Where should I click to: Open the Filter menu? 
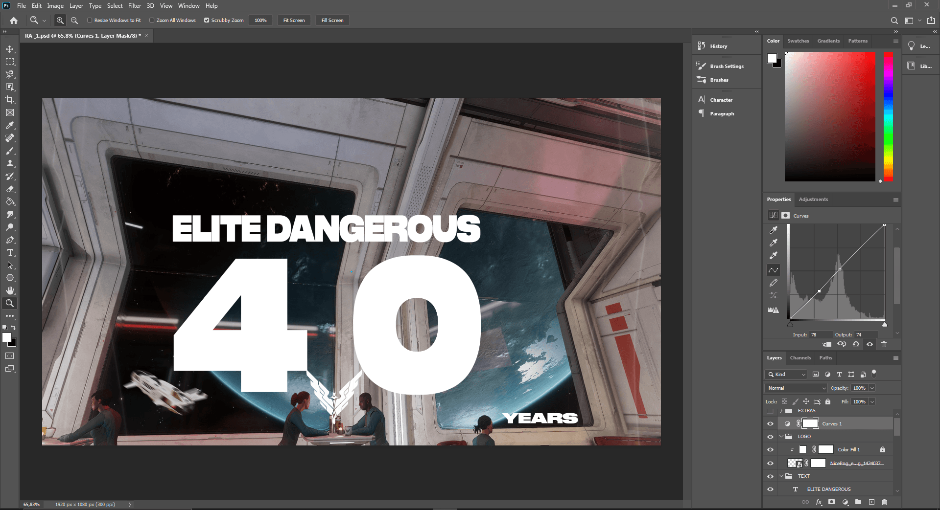(x=134, y=6)
